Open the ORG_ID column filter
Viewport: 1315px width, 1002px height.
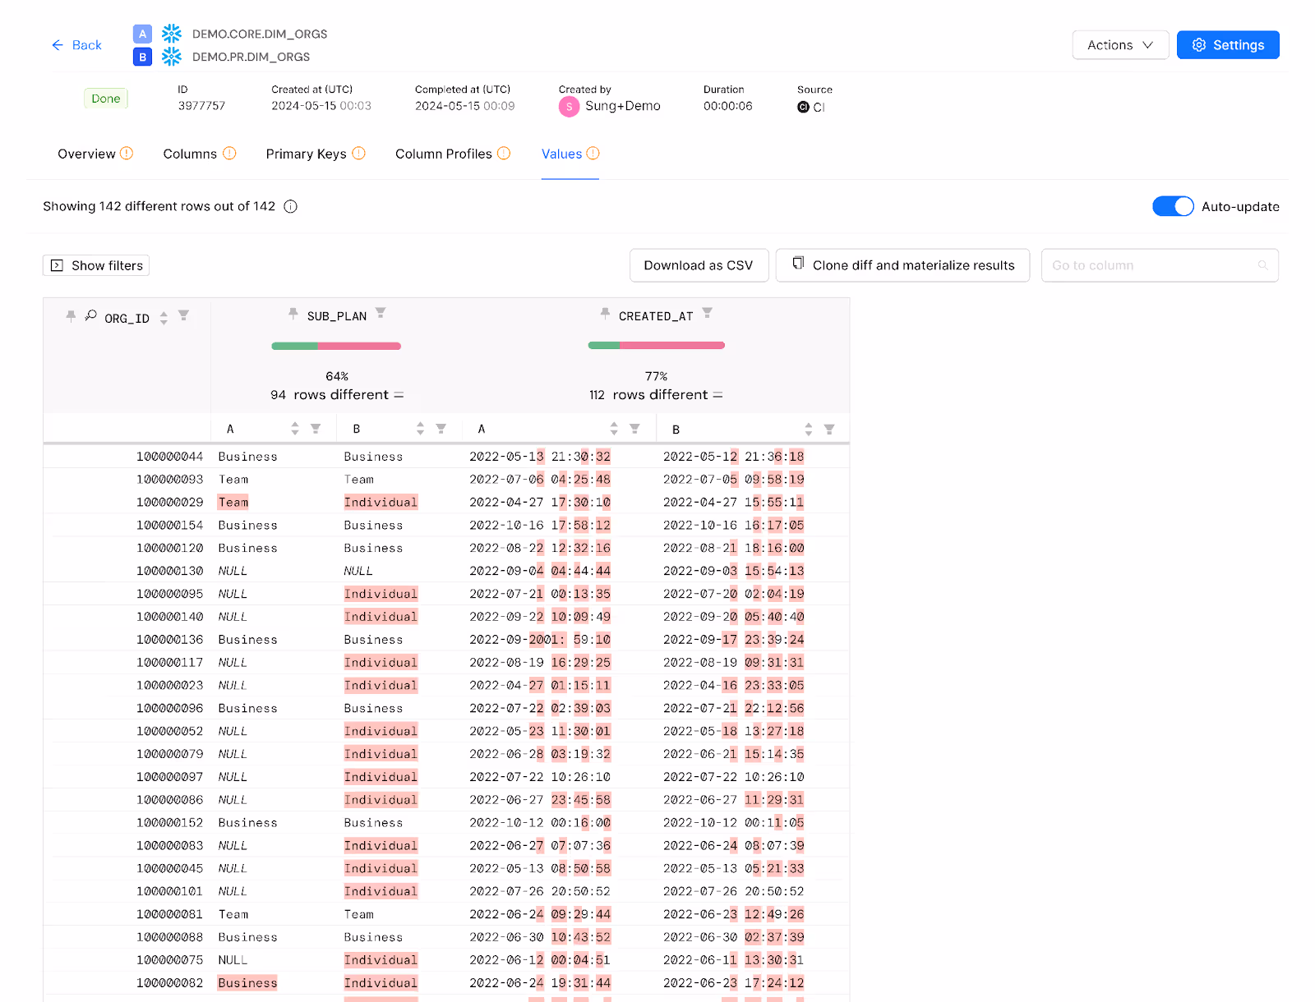pos(183,315)
